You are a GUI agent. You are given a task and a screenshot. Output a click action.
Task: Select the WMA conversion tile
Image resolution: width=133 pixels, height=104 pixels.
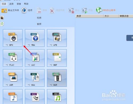tap(35, 38)
